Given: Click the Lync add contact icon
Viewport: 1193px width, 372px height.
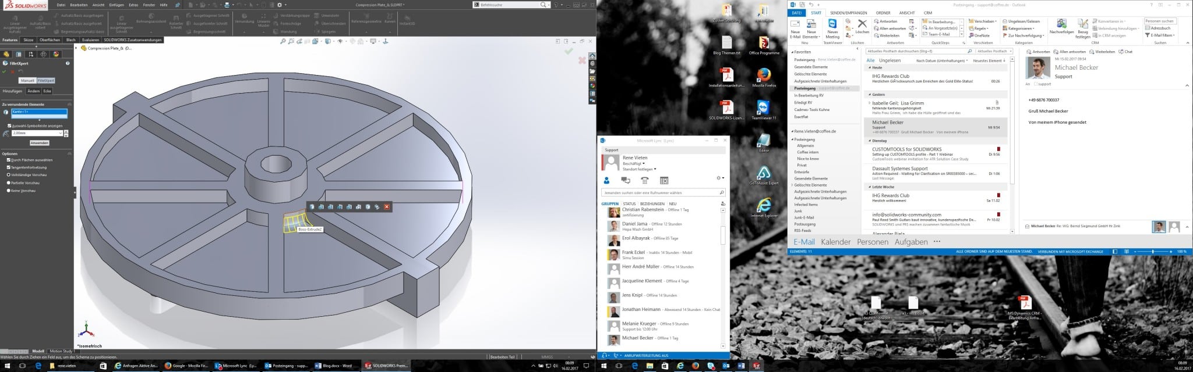Looking at the screenshot, I should (723, 204).
